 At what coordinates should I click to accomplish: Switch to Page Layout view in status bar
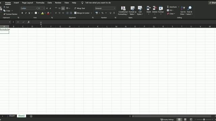point(185,120)
